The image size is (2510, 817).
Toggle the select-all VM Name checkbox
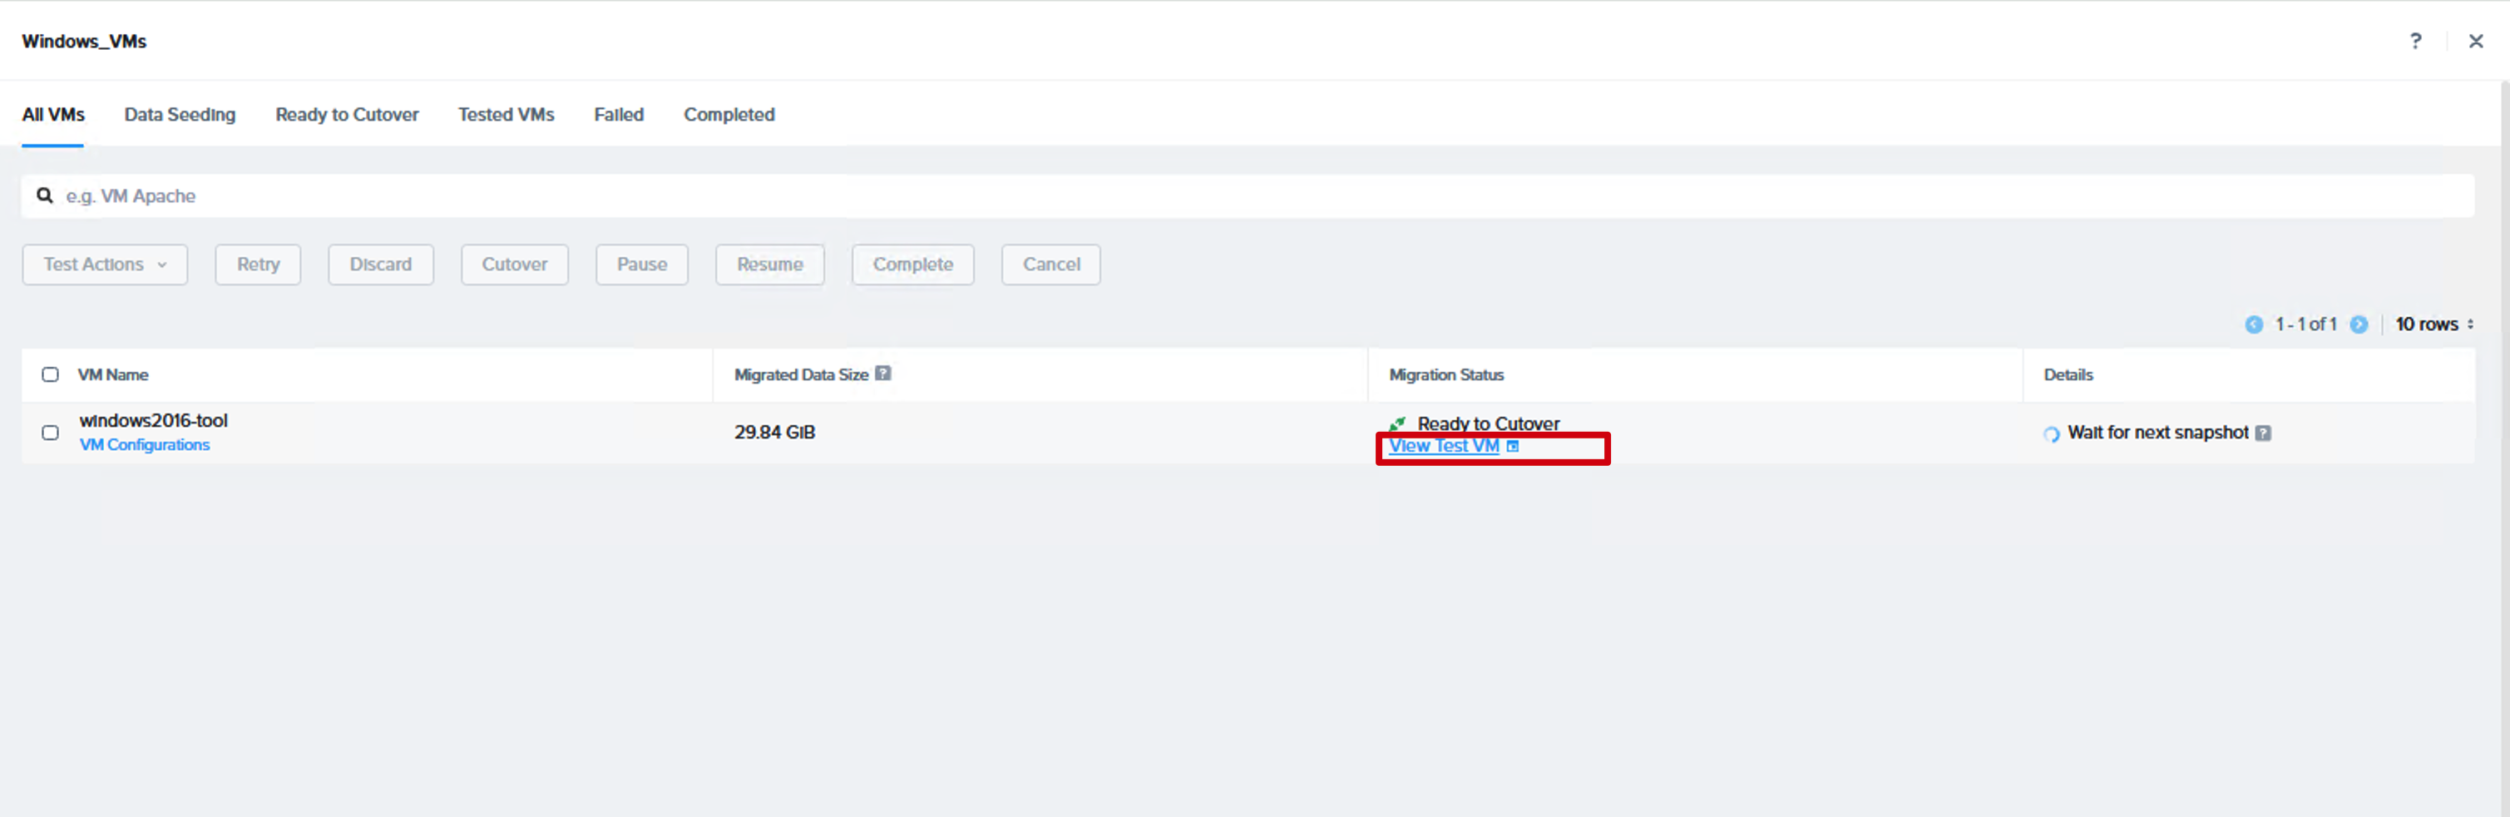[51, 374]
